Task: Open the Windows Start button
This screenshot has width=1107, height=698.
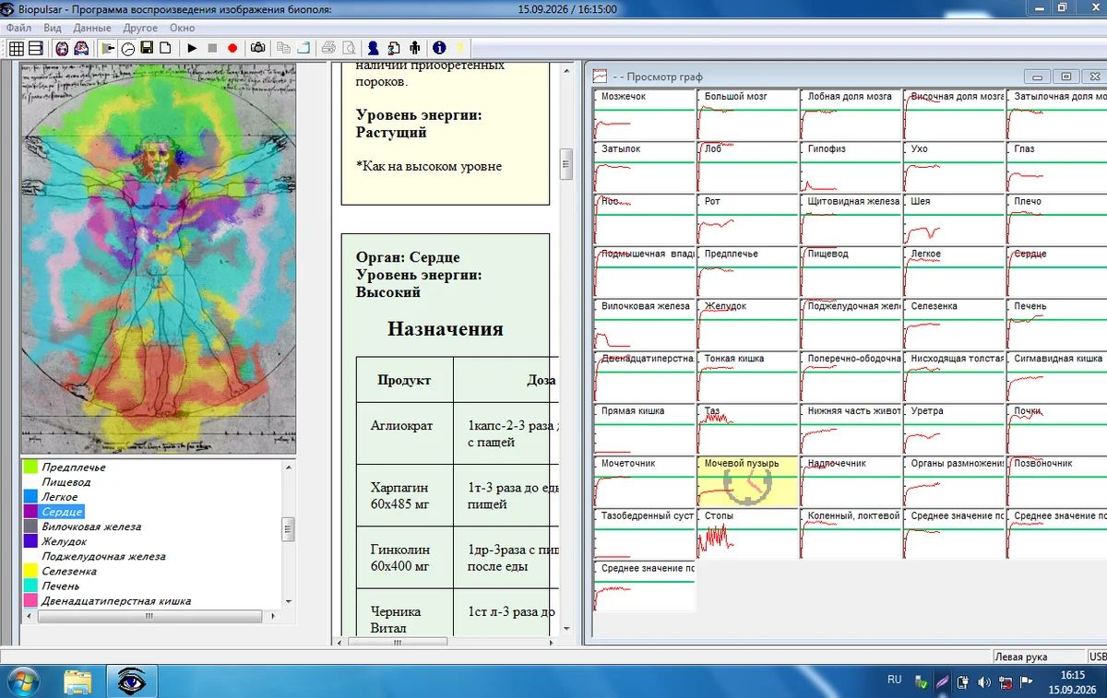Action: 21,681
